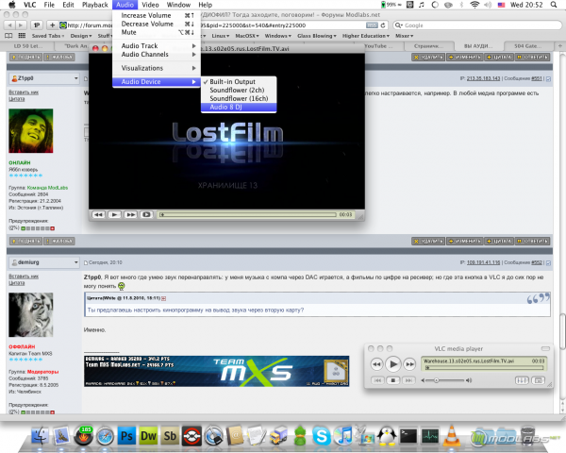Seek in the video window's timeline bar
This screenshot has width=566, height=453.
pos(248,214)
